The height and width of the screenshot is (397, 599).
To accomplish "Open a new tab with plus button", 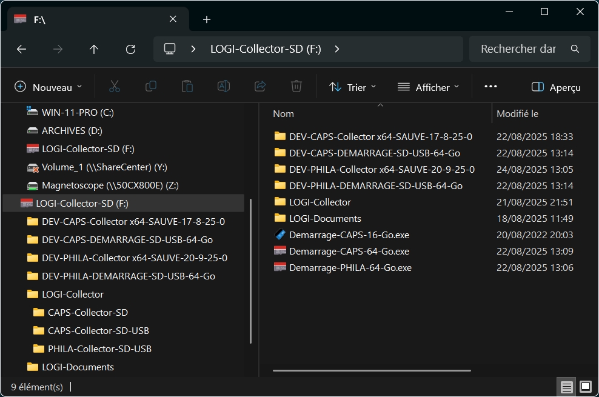I will (207, 19).
